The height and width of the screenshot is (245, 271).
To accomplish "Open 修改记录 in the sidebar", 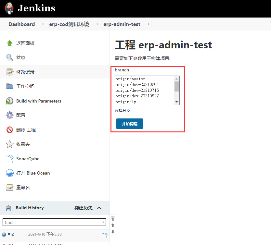I will tap(25, 72).
